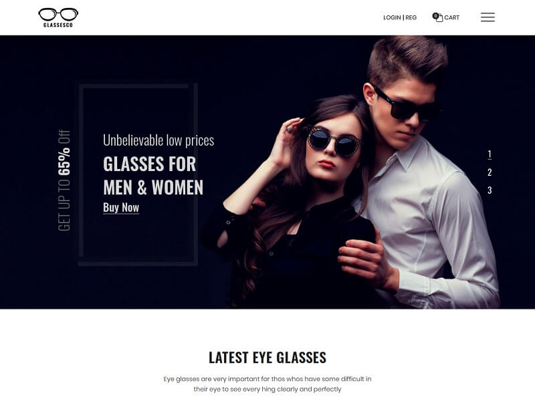
Task: Click the cart item count badge
Action: pos(435,15)
